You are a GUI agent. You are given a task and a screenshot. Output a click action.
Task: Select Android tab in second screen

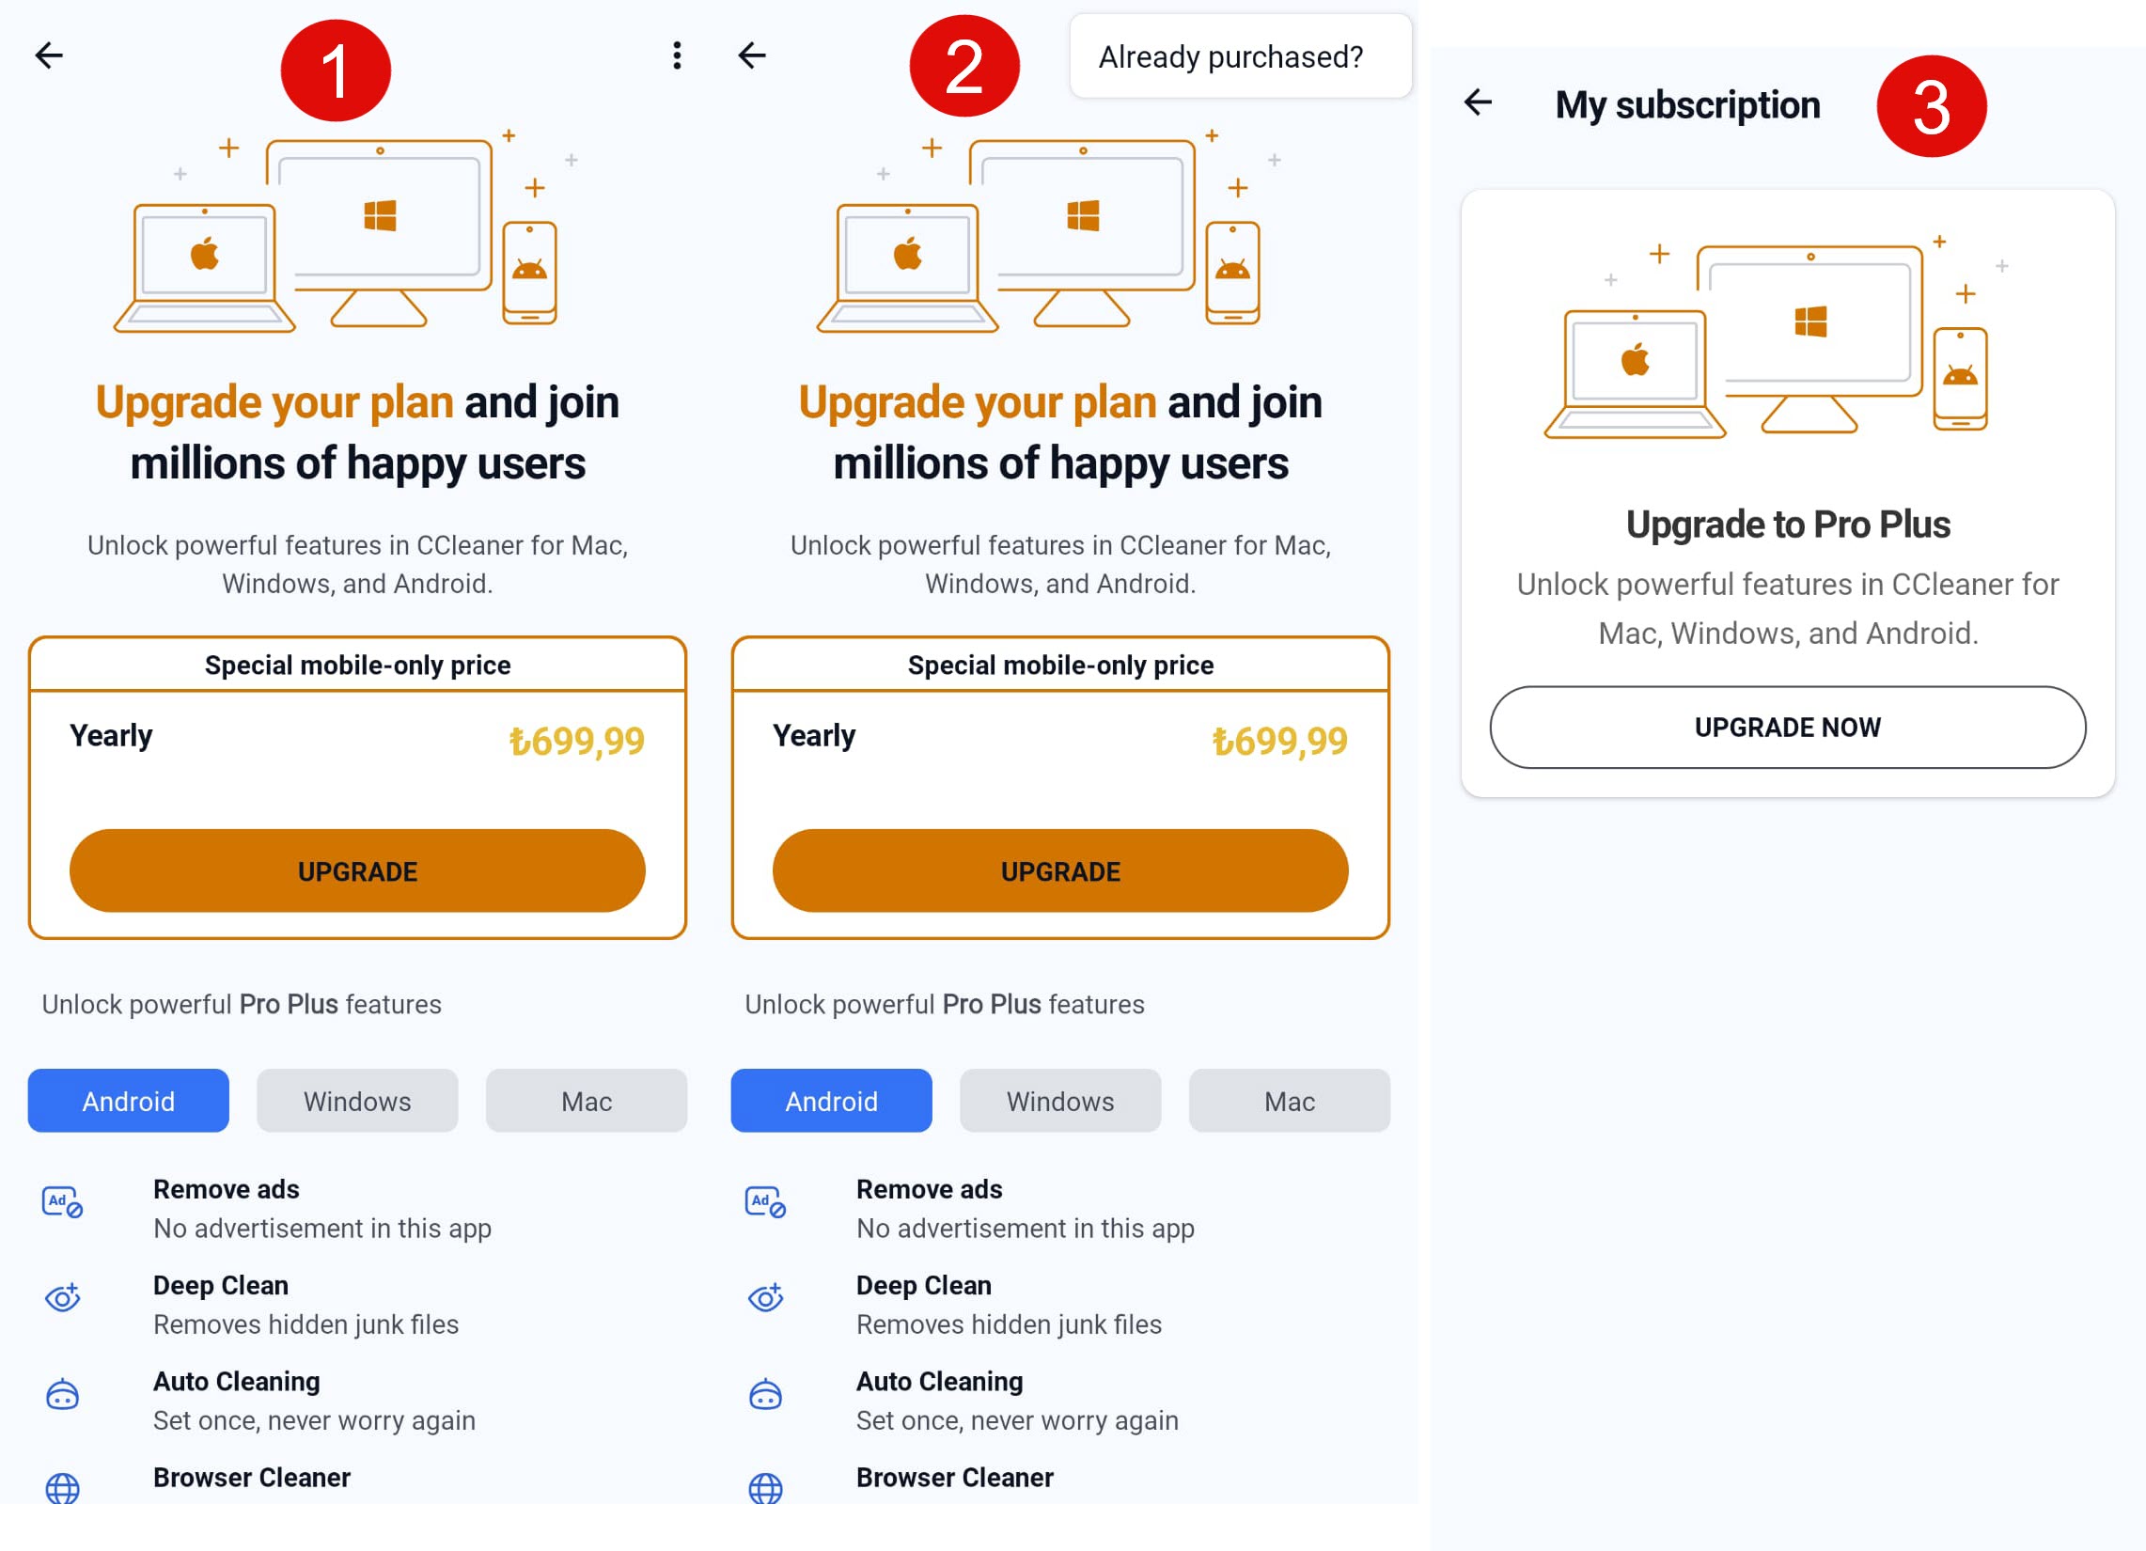(831, 1101)
